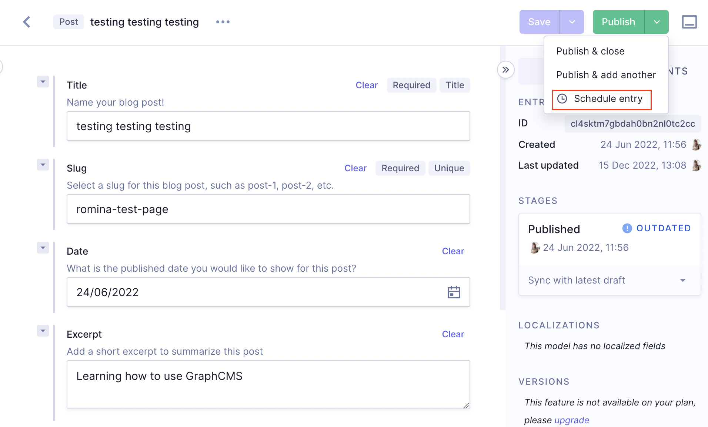Screen dimensions: 708x427
Task: Click into the Slug input field
Action: click(x=268, y=209)
